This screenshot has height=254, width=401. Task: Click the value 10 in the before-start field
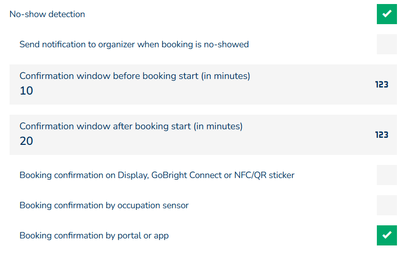click(x=26, y=91)
